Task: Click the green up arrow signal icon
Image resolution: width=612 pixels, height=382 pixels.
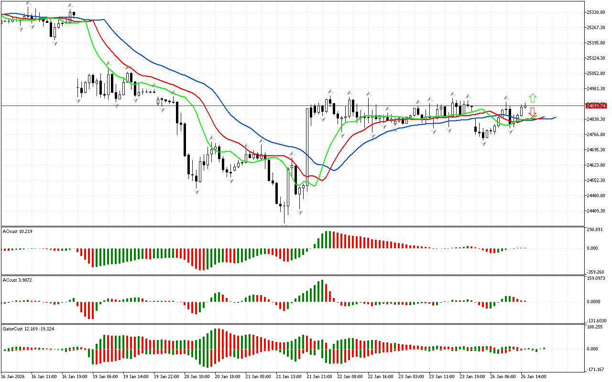Action: 533,98
